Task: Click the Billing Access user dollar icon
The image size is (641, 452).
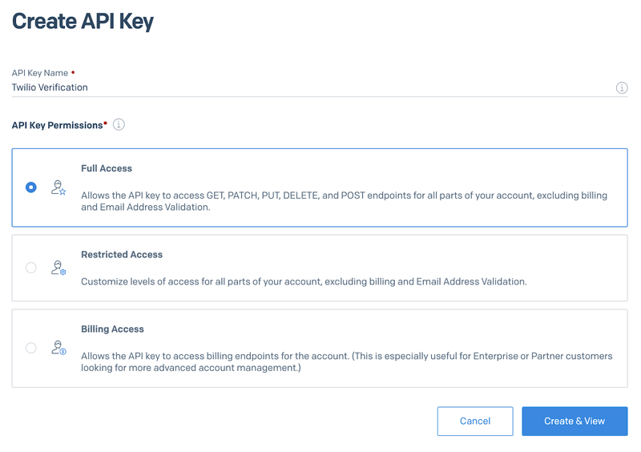Action: pyautogui.click(x=58, y=348)
